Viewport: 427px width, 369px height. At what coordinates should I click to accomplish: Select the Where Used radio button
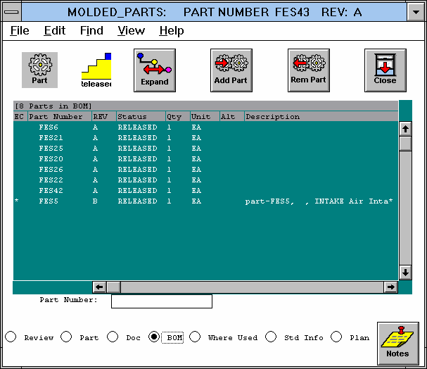(x=195, y=337)
